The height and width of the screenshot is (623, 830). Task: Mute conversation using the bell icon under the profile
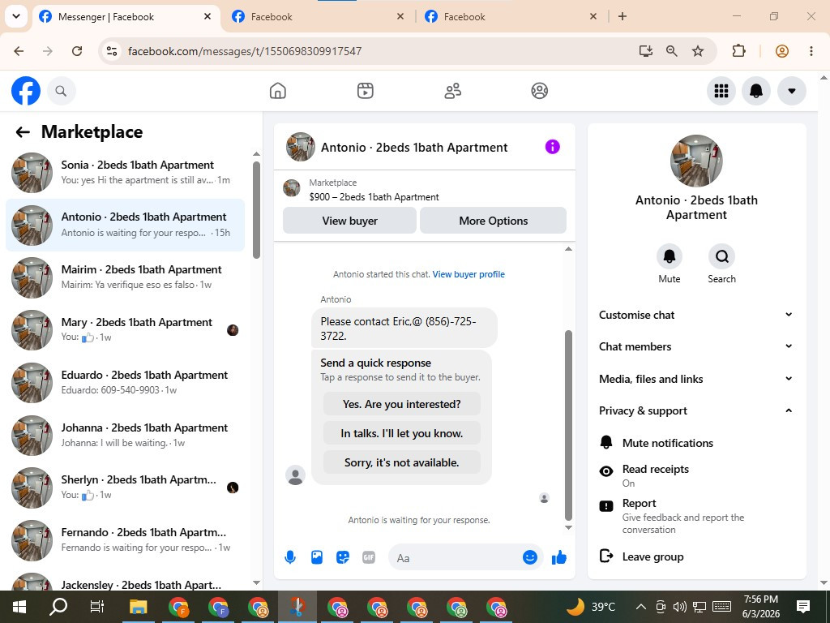669,256
